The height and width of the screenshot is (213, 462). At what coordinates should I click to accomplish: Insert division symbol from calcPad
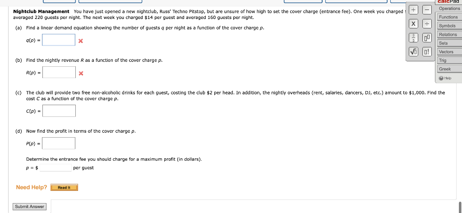point(427,23)
